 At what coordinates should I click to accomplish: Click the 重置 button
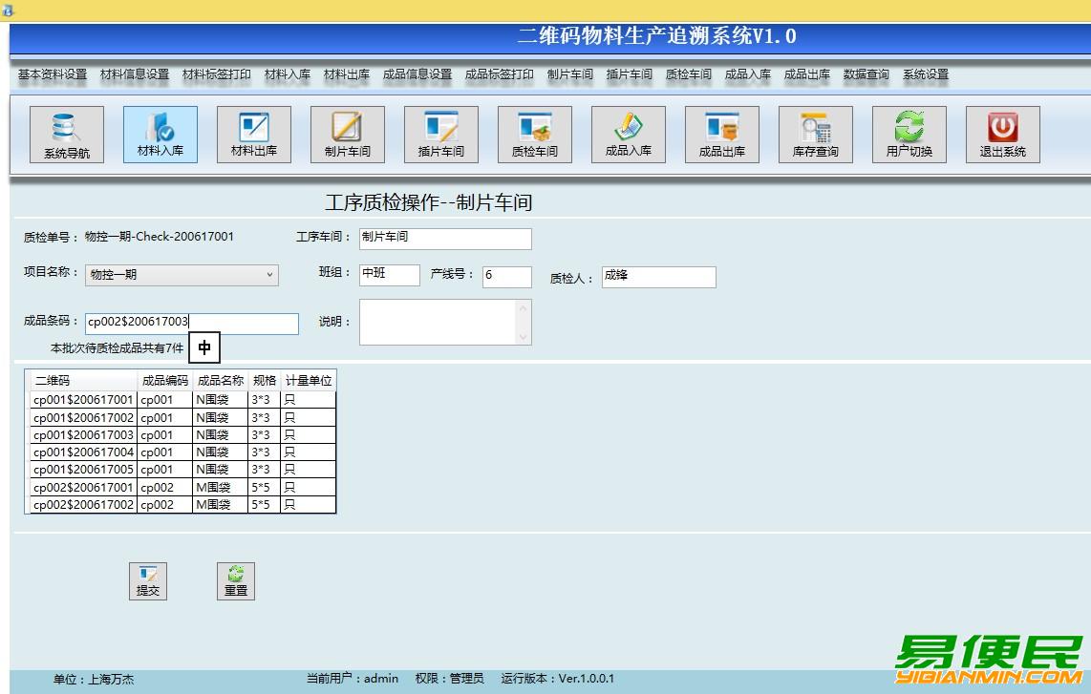[236, 581]
